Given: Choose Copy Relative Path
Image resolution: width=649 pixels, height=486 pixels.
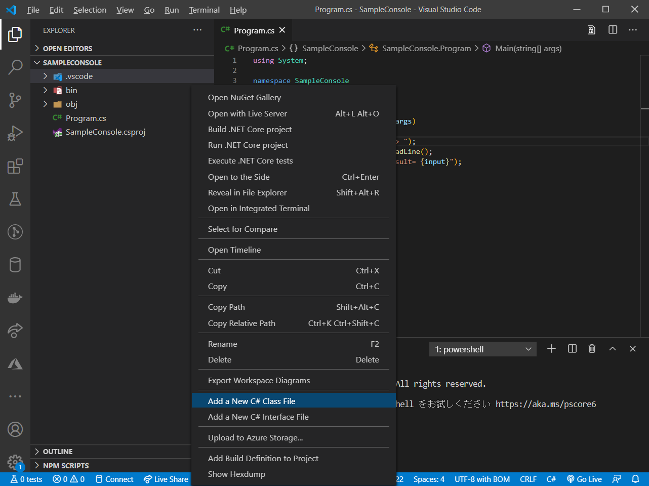Looking at the screenshot, I should coord(294,323).
